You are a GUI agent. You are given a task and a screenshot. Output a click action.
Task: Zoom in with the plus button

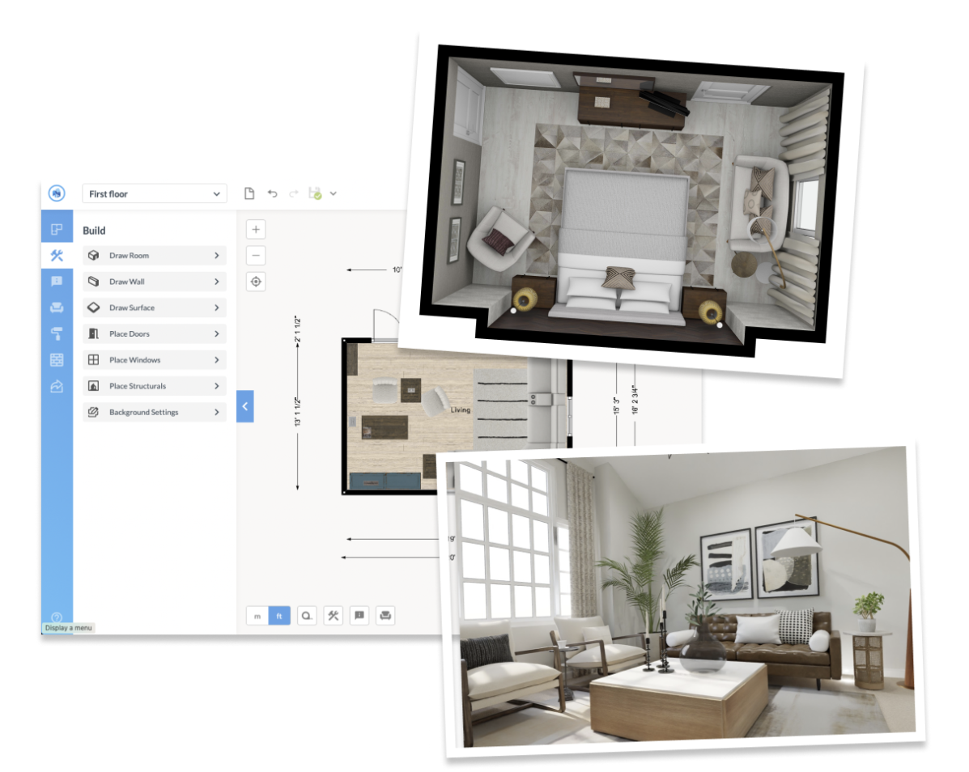[256, 229]
